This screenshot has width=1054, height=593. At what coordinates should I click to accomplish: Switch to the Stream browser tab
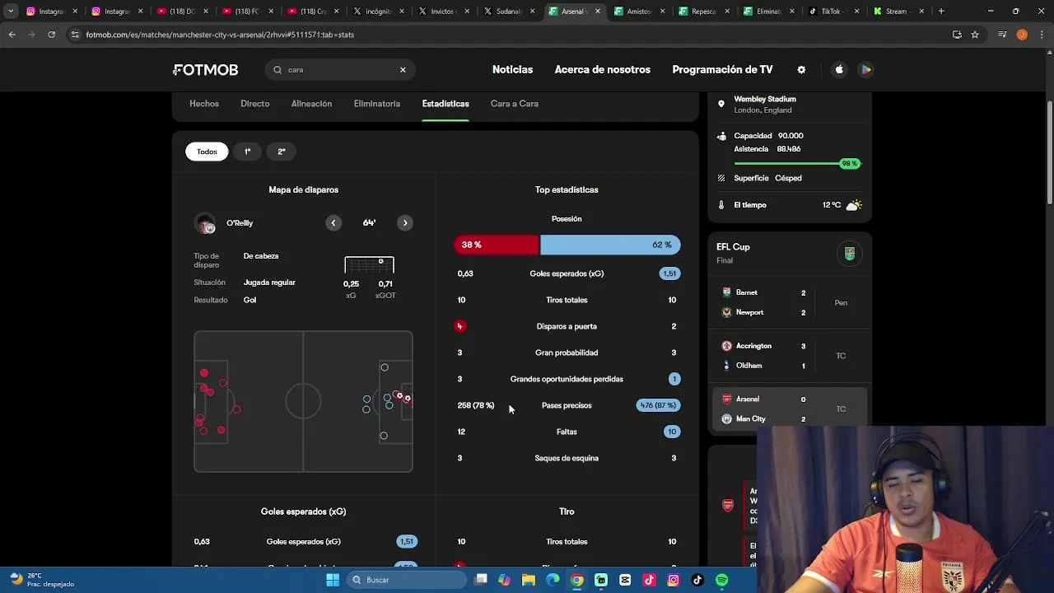coord(898,12)
